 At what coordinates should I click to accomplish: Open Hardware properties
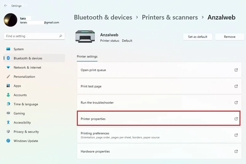[x=159, y=151]
